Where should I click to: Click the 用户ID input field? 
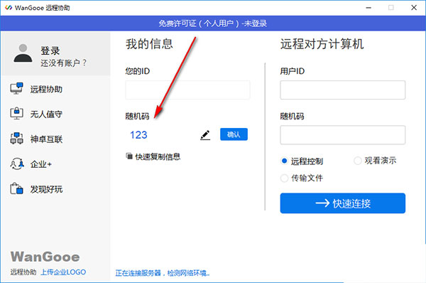(x=343, y=90)
